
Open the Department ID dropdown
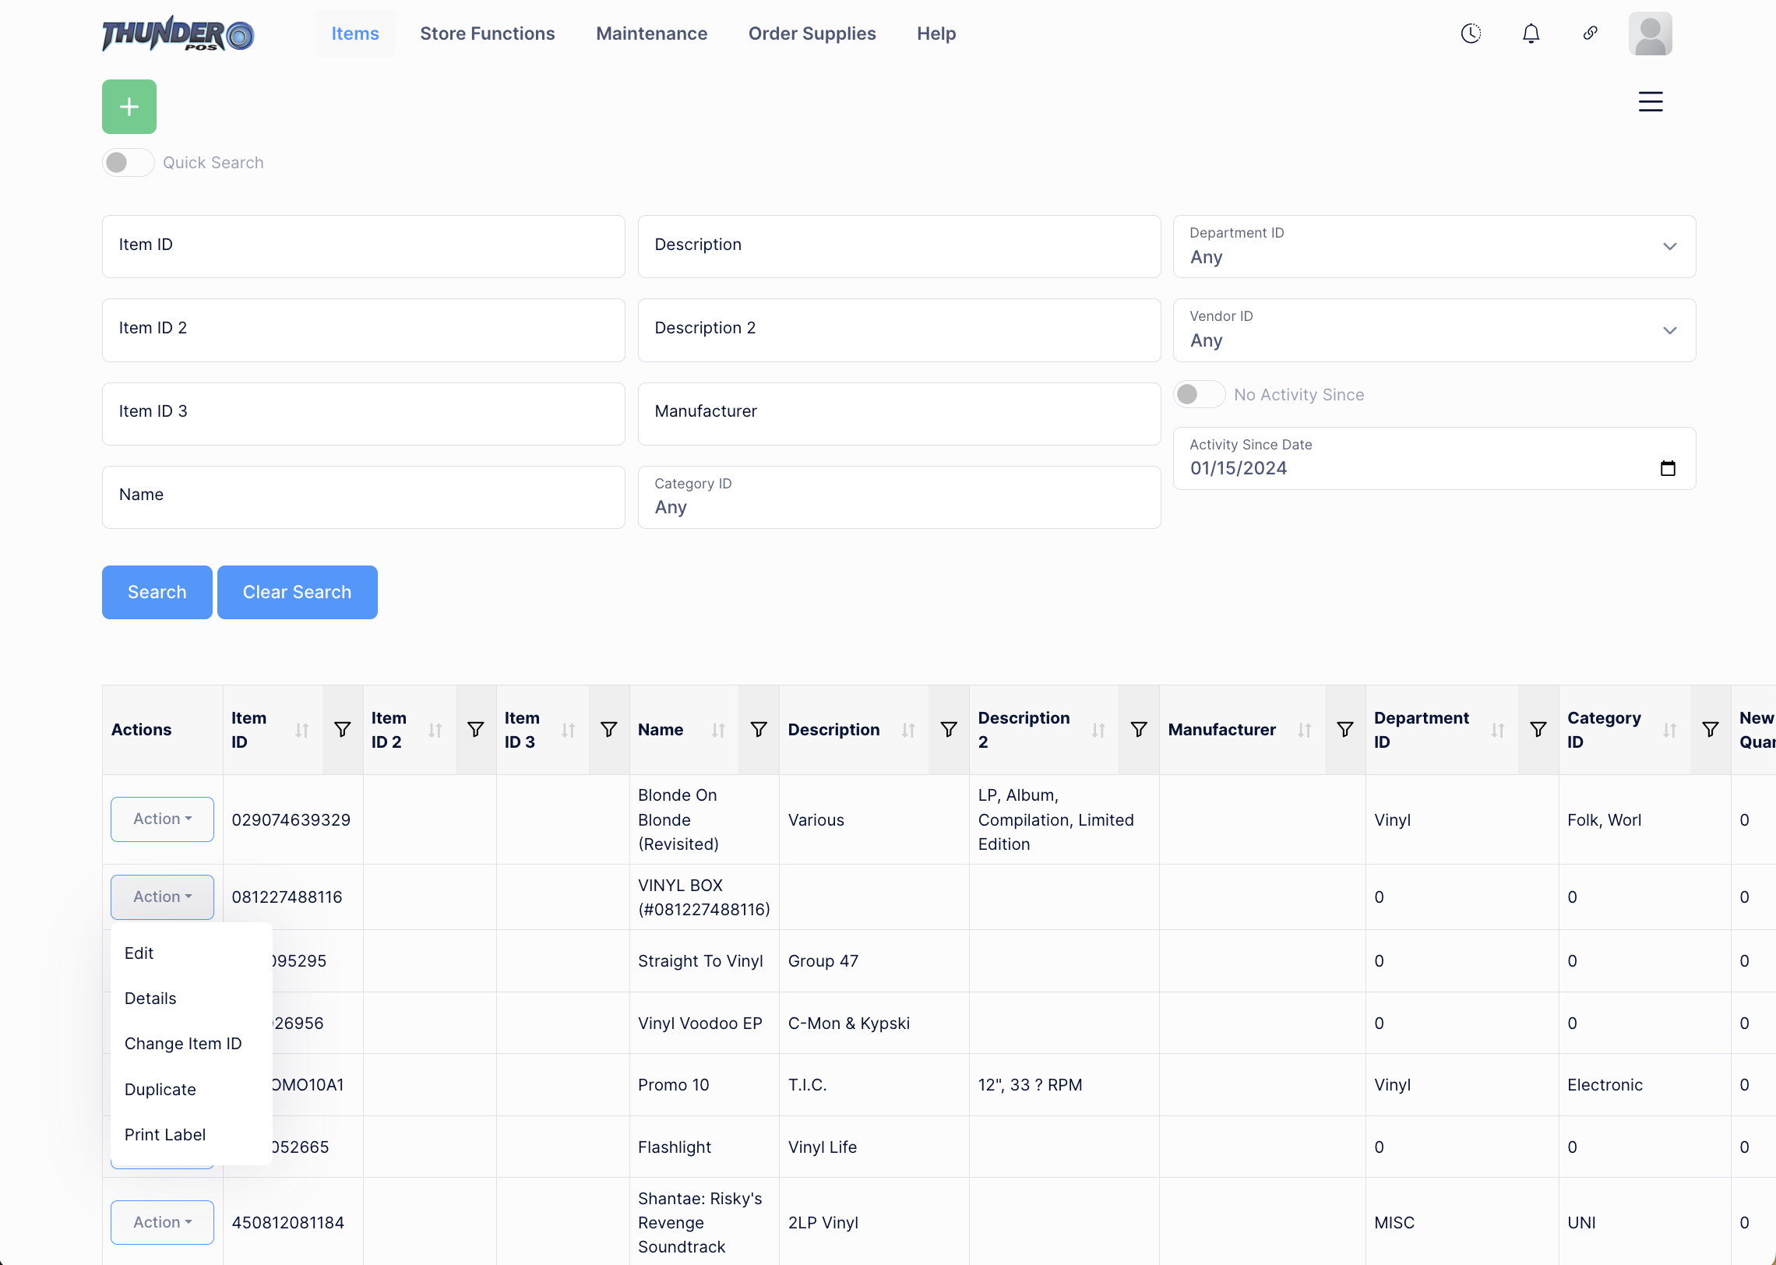click(1669, 246)
